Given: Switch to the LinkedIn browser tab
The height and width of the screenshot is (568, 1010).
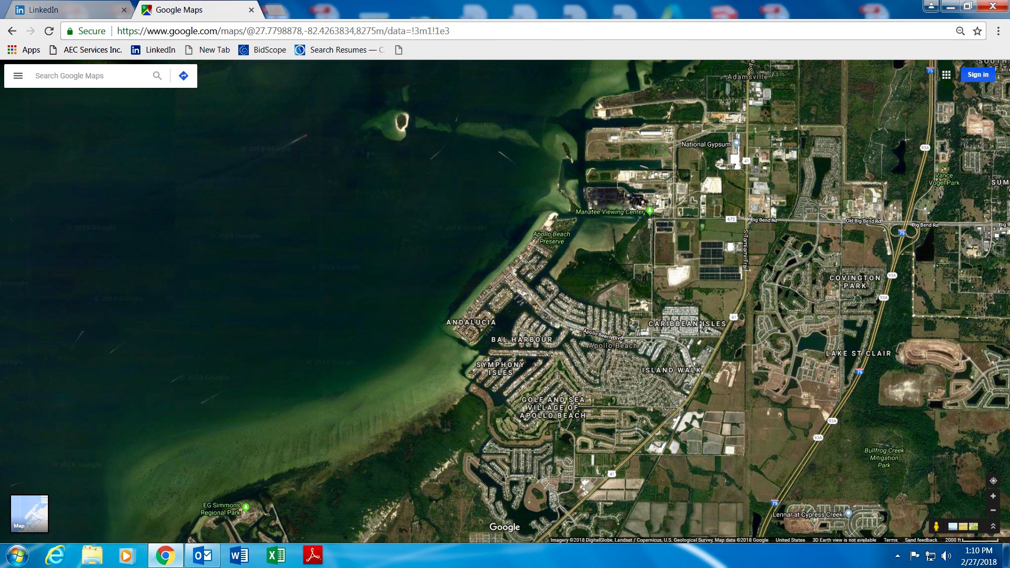Looking at the screenshot, I should pyautogui.click(x=63, y=9).
